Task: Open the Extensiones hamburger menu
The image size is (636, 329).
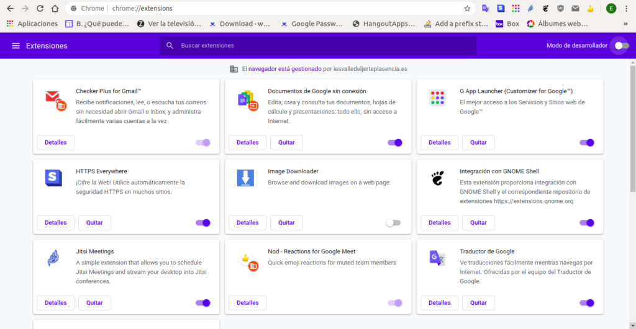Action: pyautogui.click(x=16, y=46)
